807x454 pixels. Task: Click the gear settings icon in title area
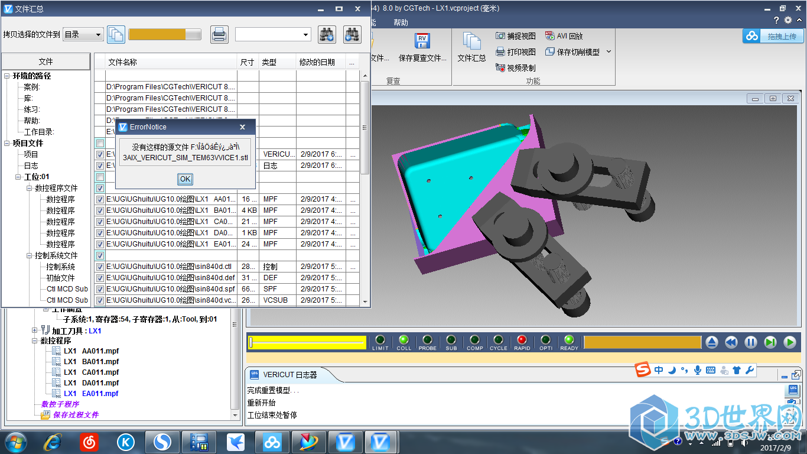[x=788, y=21]
